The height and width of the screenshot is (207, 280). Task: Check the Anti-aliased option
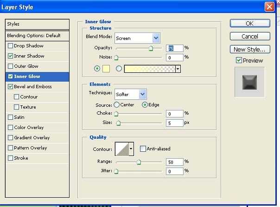tap(143, 149)
